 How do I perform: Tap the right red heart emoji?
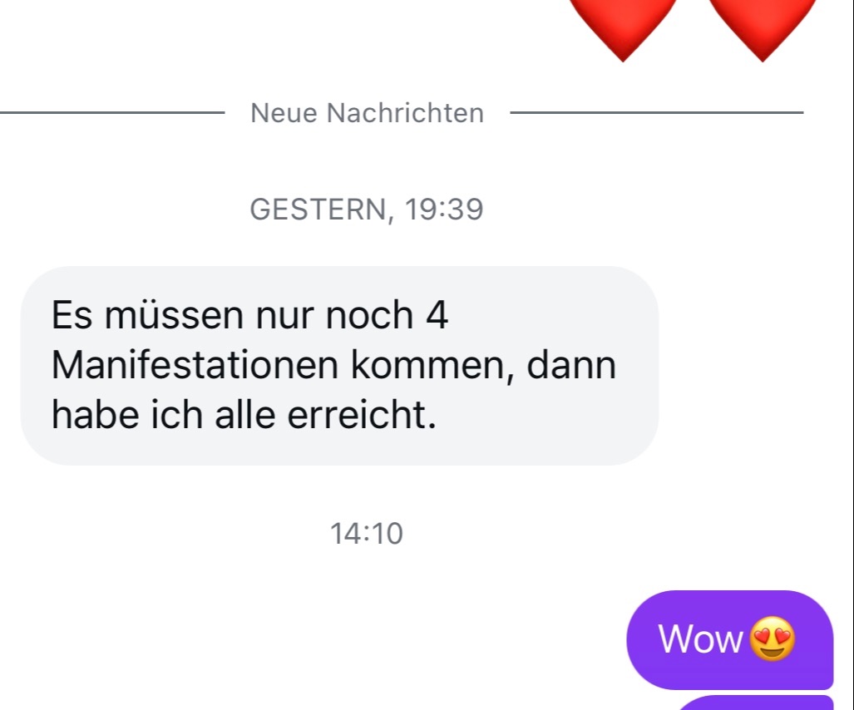pyautogui.click(x=763, y=27)
